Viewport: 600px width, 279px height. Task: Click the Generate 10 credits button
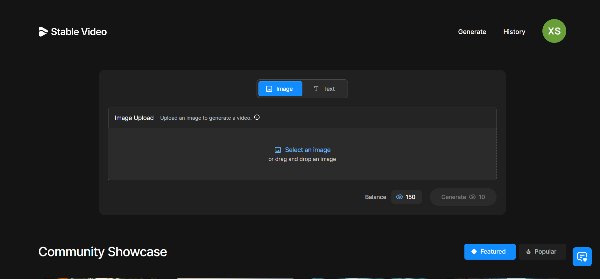tap(463, 197)
